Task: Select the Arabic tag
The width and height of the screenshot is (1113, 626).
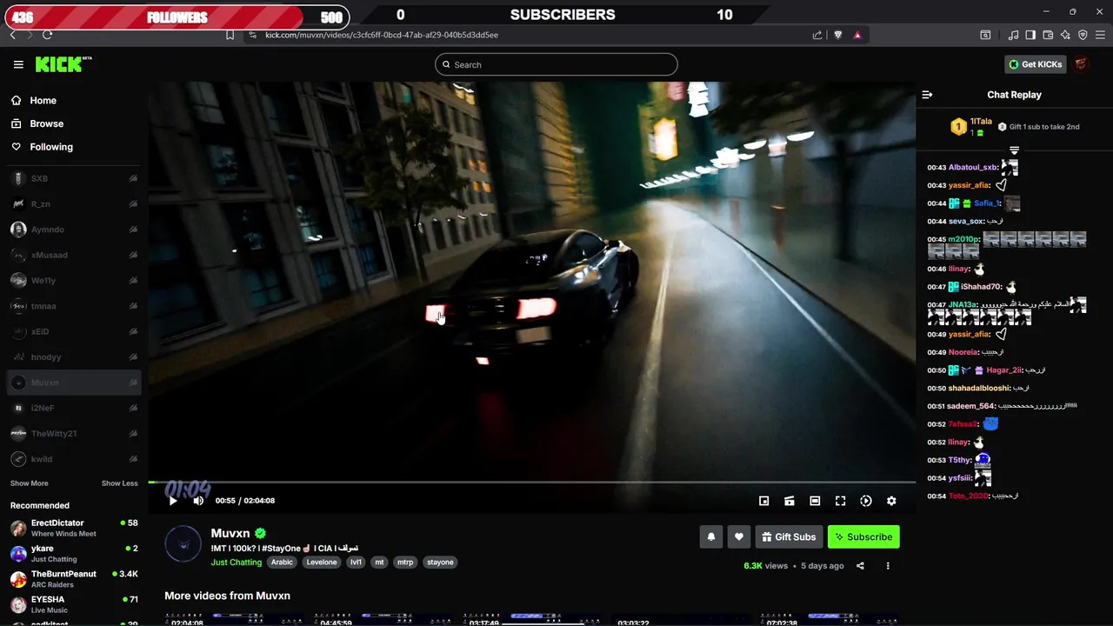Action: pos(282,563)
